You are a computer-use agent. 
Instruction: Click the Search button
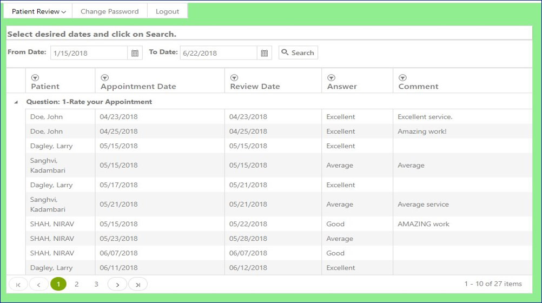click(x=298, y=52)
